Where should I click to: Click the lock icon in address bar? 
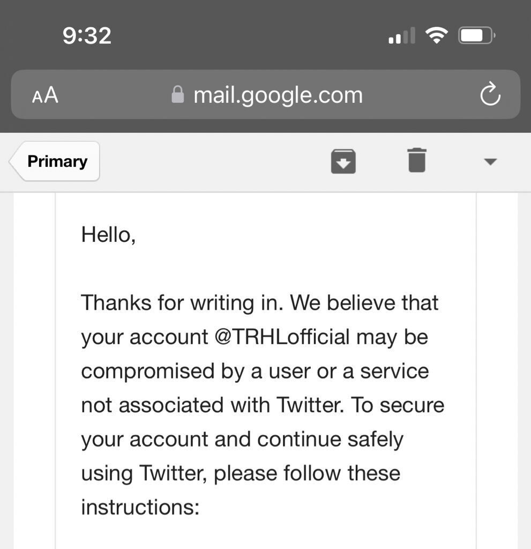(177, 95)
